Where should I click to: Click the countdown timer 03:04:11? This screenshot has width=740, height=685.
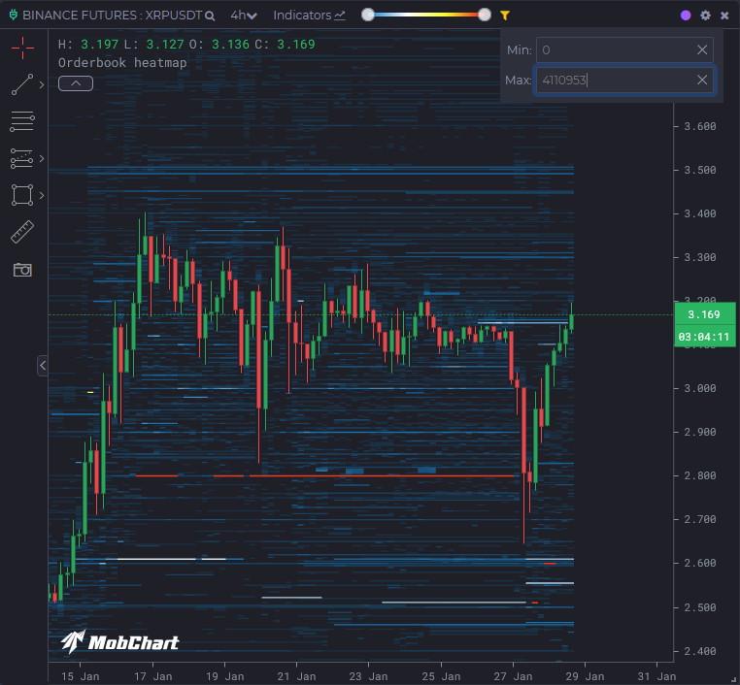point(704,337)
